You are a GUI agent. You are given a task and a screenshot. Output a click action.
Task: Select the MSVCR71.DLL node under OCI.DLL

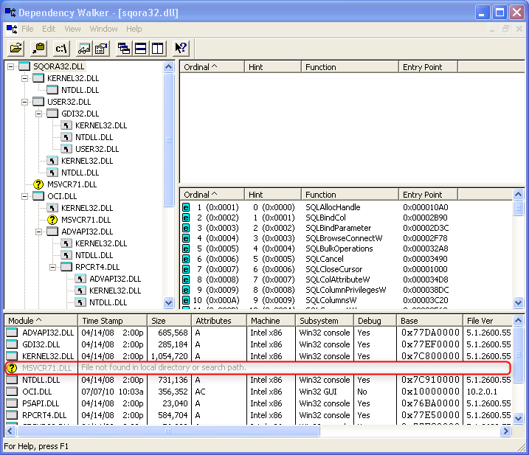86,220
